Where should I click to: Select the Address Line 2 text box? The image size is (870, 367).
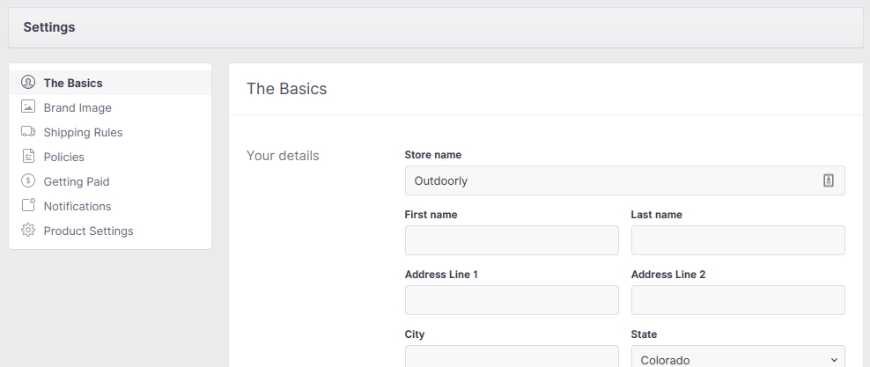pyautogui.click(x=738, y=300)
